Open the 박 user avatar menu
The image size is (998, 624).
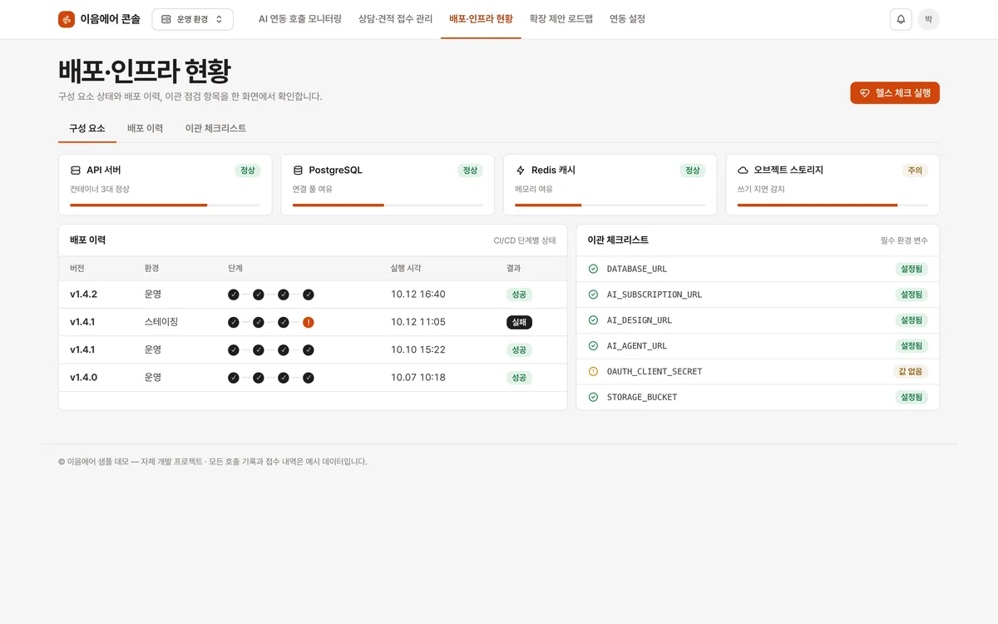point(929,19)
